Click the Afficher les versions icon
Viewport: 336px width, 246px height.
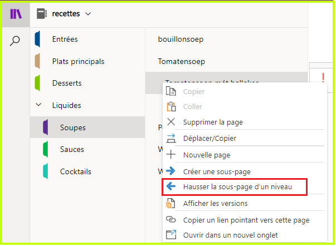(x=171, y=203)
